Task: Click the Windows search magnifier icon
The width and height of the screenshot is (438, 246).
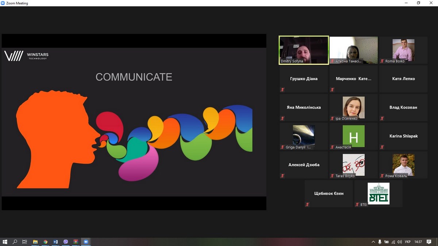Action: [x=15, y=242]
